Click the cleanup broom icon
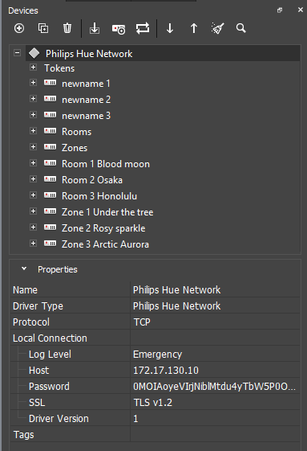Image resolution: width=307 pixels, height=451 pixels. tap(217, 28)
